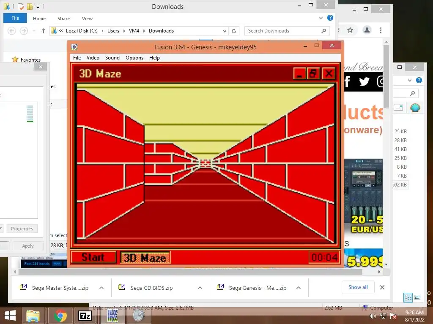The width and height of the screenshot is (433, 324).
Task: Click the properties icon in the Quick Access Toolbar
Action: [21, 7]
